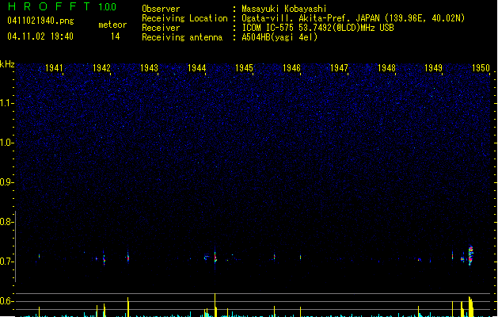The image size is (498, 317).
Task: Click the strong meteor echo just before 1950
Action: tap(470, 255)
